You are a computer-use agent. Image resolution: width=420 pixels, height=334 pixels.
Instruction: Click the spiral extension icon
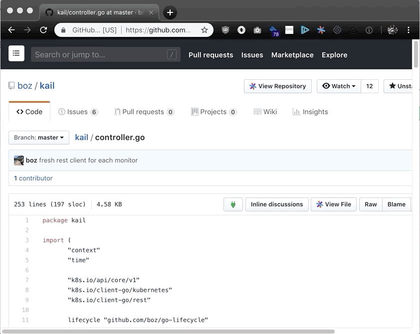337,30
